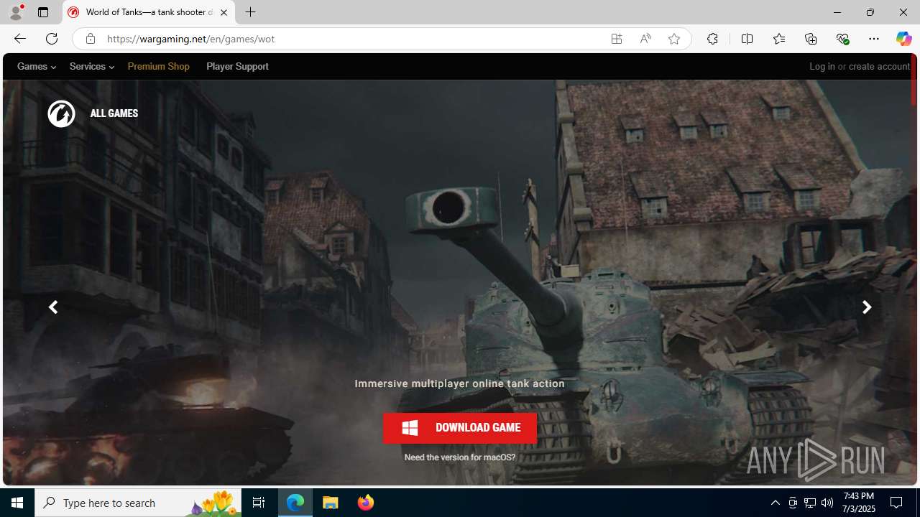Open clock showing 7:43 PM
This screenshot has width=920, height=517.
tap(859, 503)
